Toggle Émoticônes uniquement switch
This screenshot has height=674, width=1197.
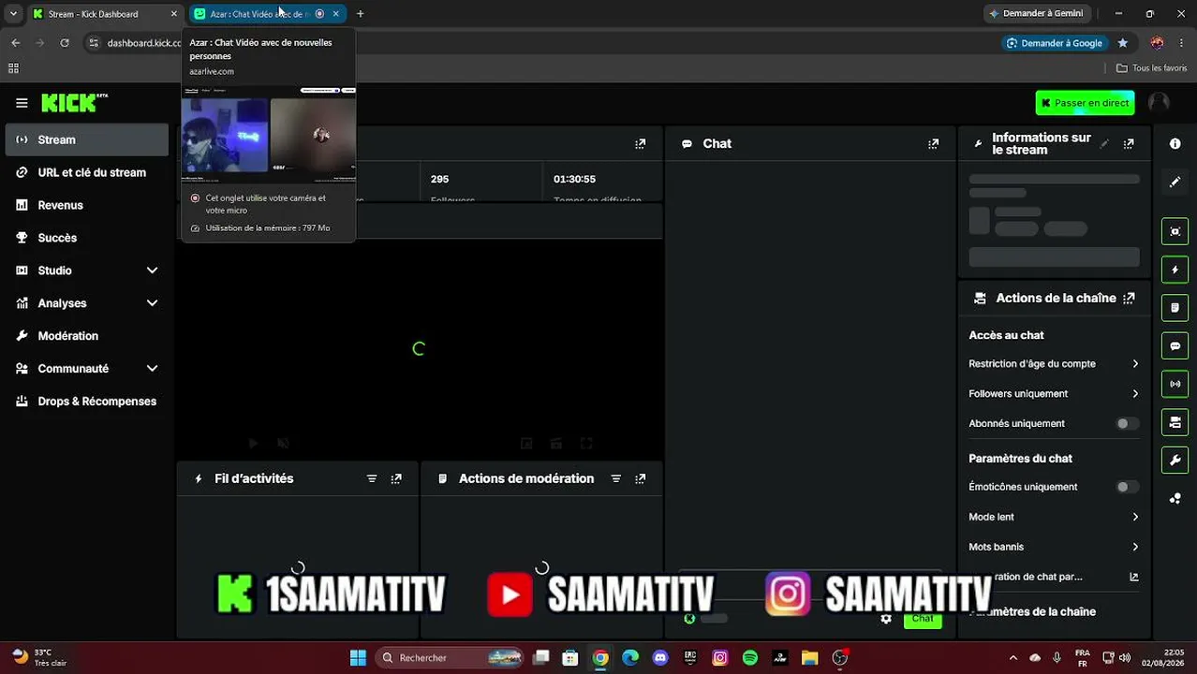point(1128,487)
